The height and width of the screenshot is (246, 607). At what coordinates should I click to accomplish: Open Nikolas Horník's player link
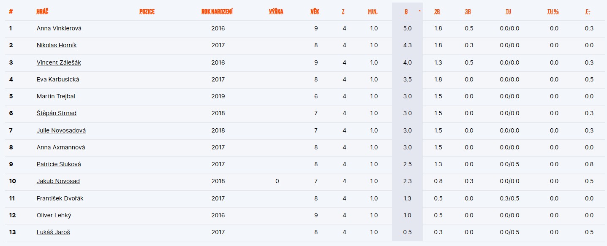click(57, 45)
